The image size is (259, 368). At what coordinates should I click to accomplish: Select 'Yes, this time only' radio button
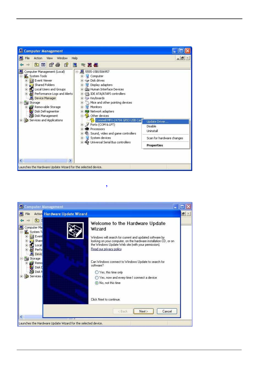coord(97,272)
